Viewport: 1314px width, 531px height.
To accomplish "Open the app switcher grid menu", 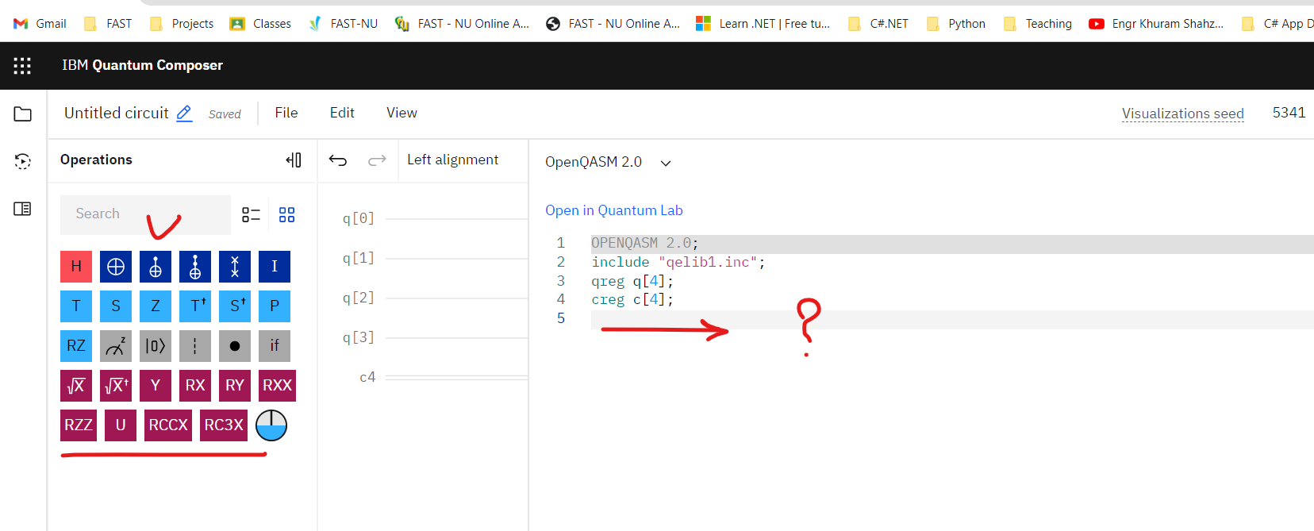I will (x=23, y=66).
